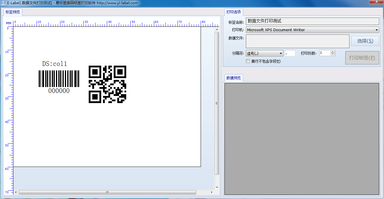Click the vertical scrollbar down arrow
This screenshot has width=384, height=199.
[217, 187]
